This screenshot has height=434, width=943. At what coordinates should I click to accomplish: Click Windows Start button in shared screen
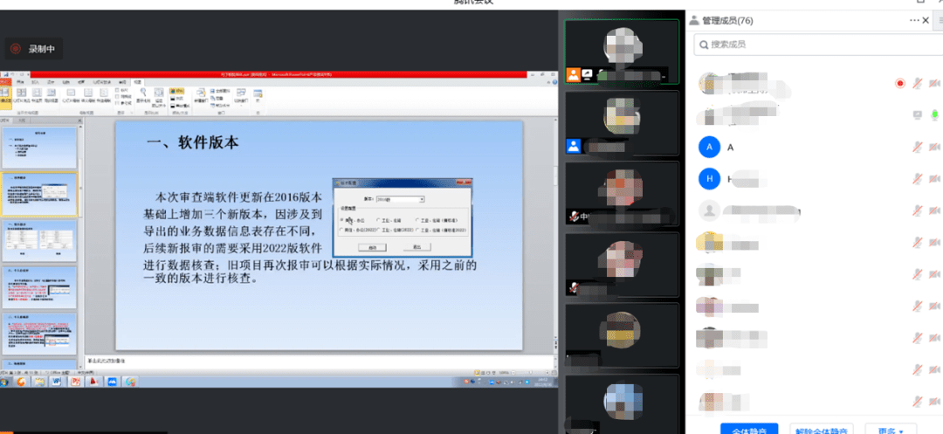coord(5,382)
